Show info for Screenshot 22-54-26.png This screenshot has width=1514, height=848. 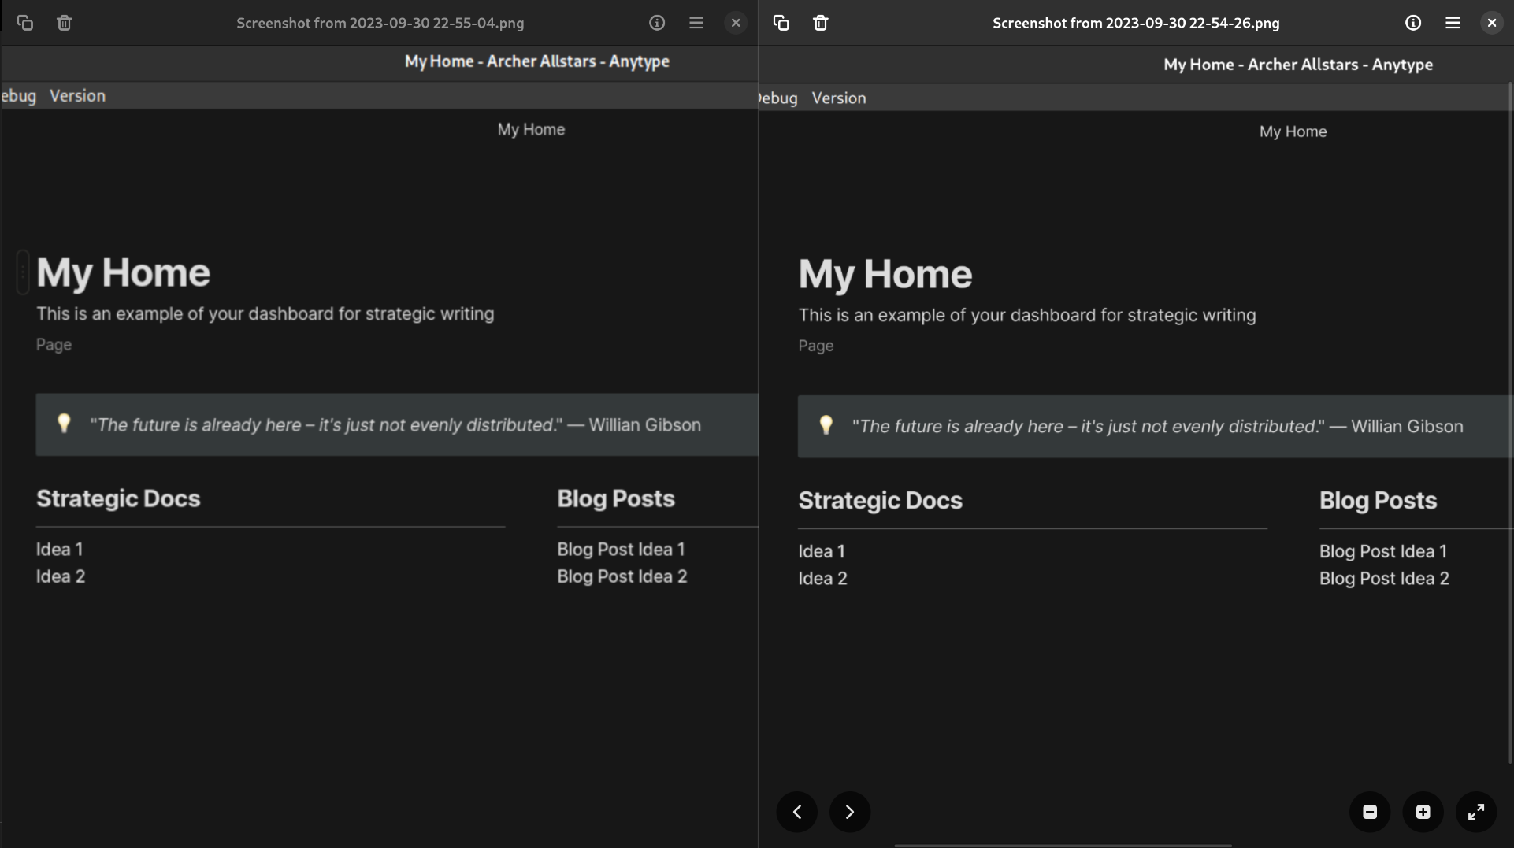click(1412, 23)
